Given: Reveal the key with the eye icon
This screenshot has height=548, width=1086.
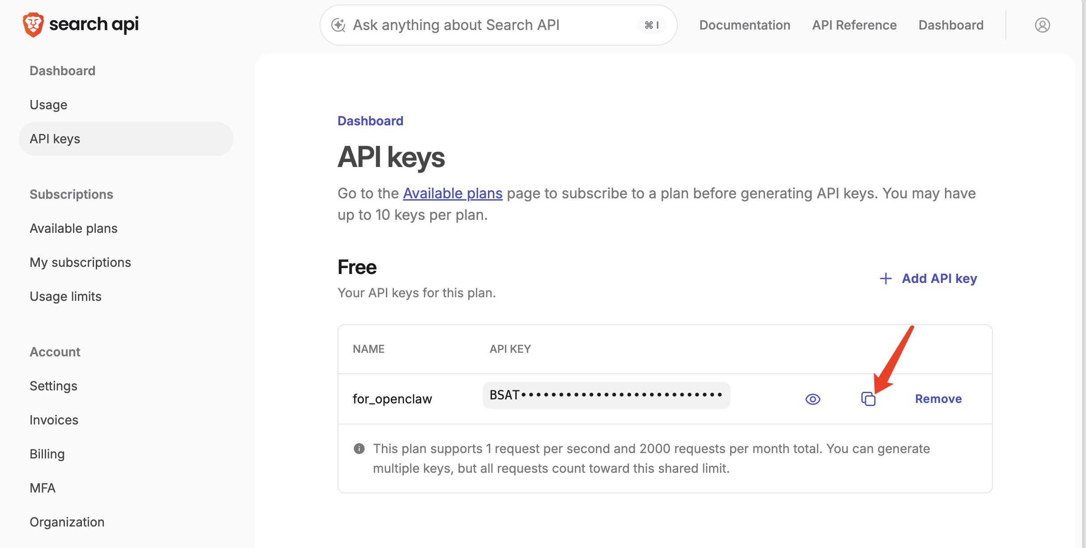Looking at the screenshot, I should click(x=812, y=399).
